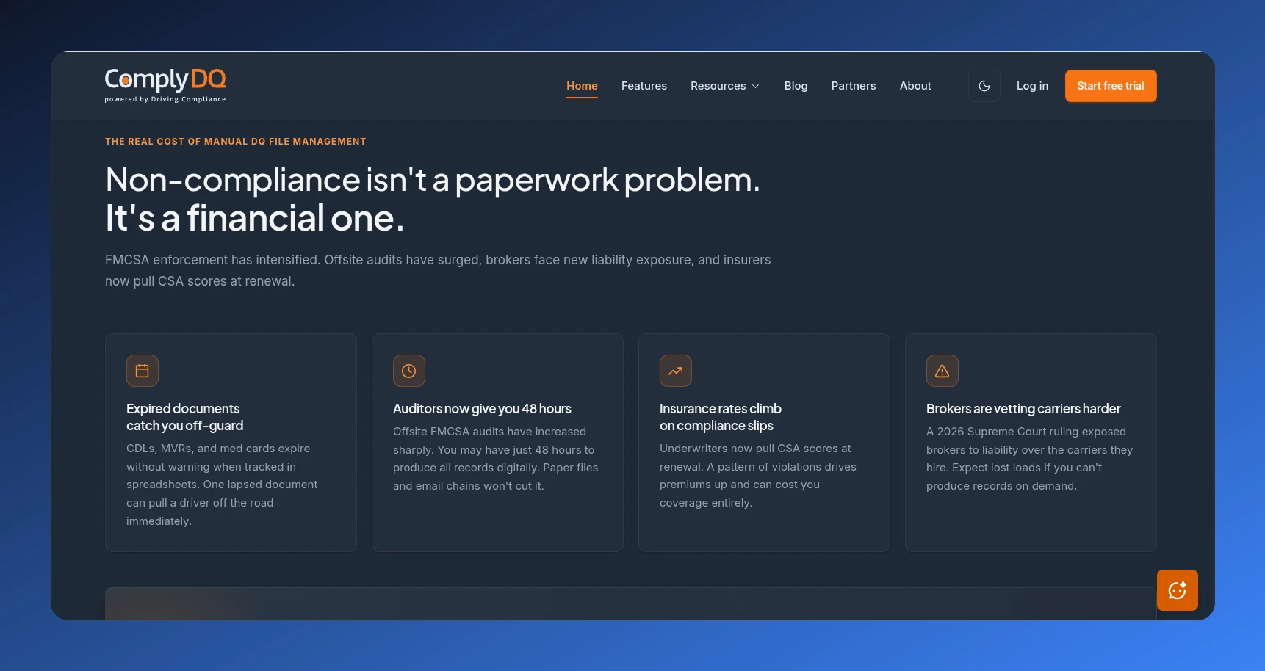Click 'Underwriters now pull CSA scores' description
1265x671 pixels.
tap(758, 476)
